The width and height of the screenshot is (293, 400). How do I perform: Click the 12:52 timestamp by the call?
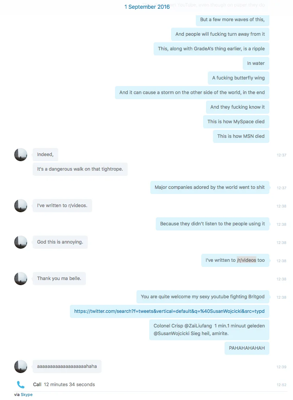click(x=281, y=385)
